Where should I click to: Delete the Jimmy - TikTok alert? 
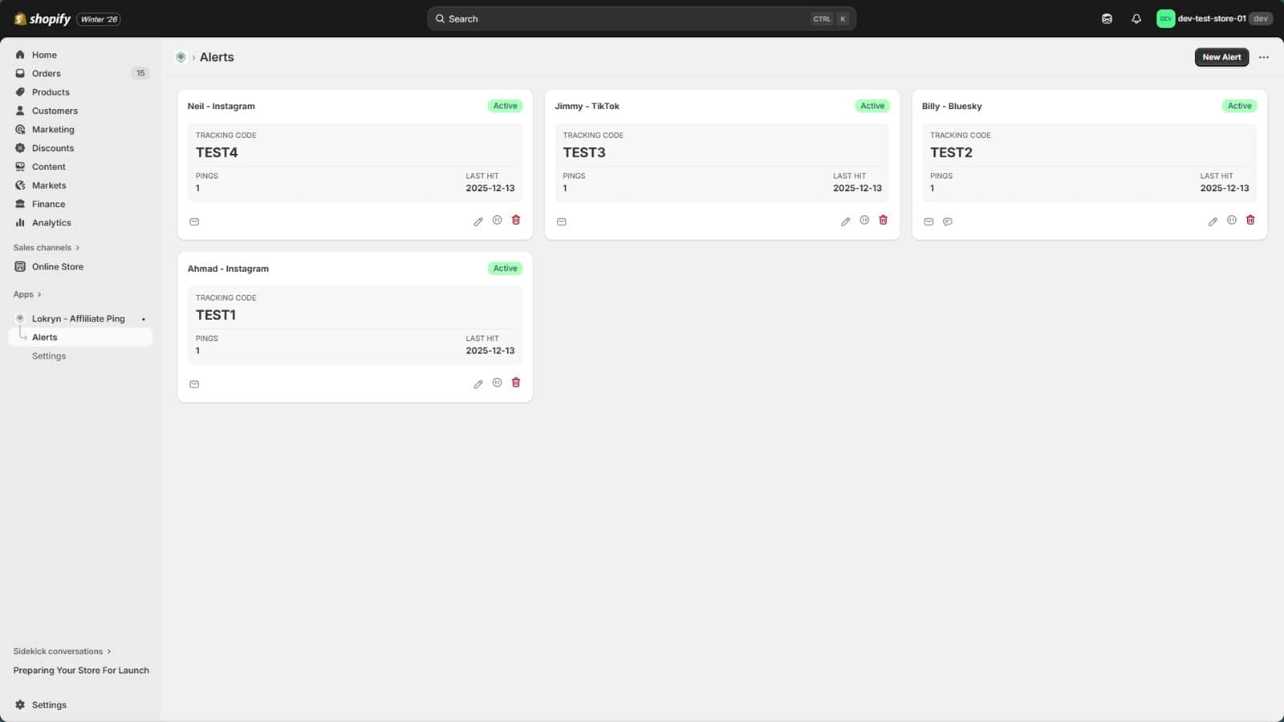(883, 220)
